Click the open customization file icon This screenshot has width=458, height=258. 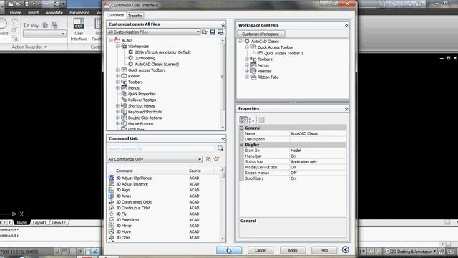[205, 32]
